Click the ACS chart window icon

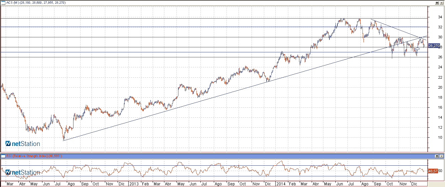click(x=3, y=3)
